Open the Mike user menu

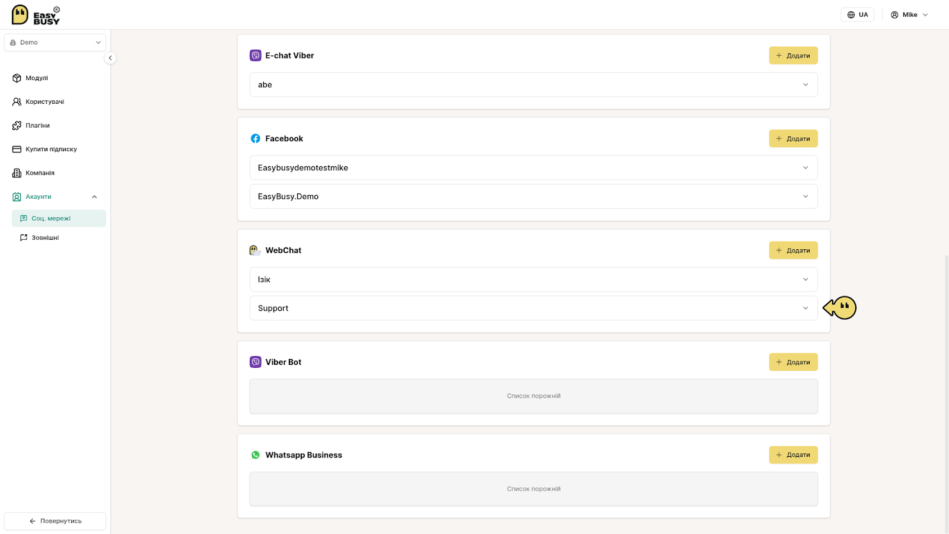click(909, 15)
